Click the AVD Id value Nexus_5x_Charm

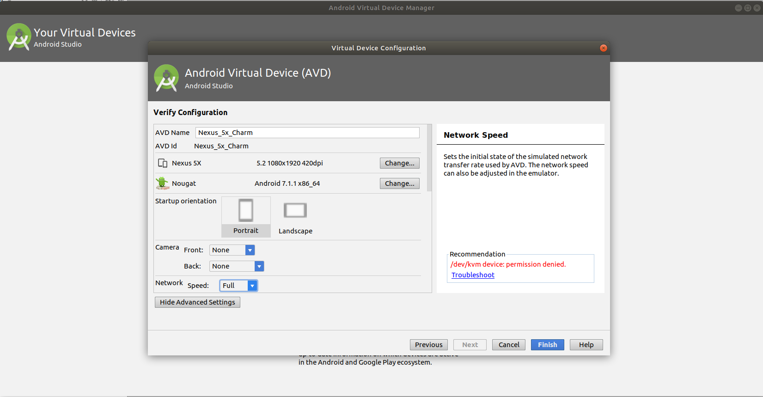click(x=221, y=146)
